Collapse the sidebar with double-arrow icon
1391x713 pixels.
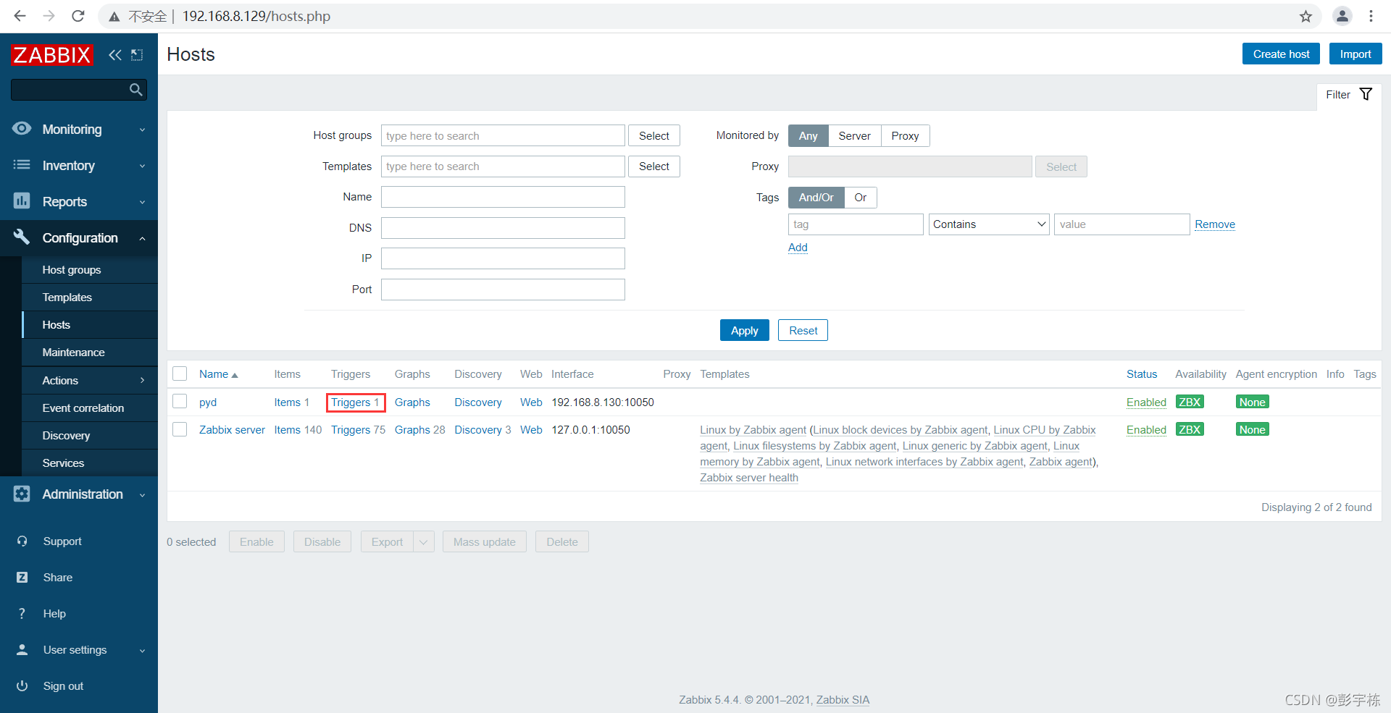pyautogui.click(x=115, y=55)
